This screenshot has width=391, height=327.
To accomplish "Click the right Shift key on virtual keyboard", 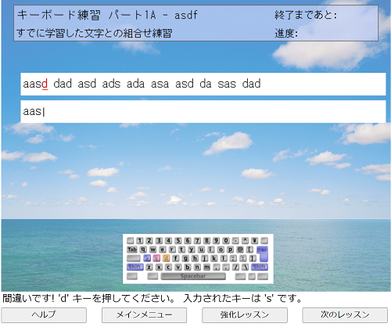I will click(x=260, y=267).
